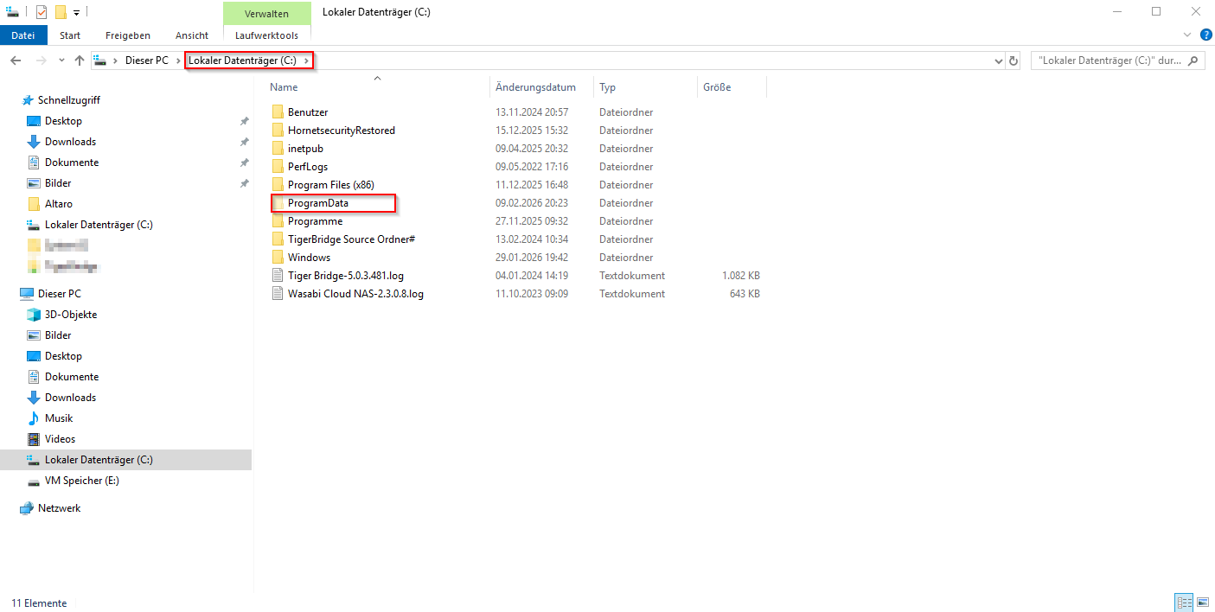Viewport: 1215px width, 612px height.
Task: Click the Up one level arrow
Action: click(80, 61)
